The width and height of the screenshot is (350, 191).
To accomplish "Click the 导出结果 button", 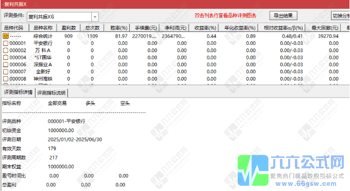I will 284,15.
